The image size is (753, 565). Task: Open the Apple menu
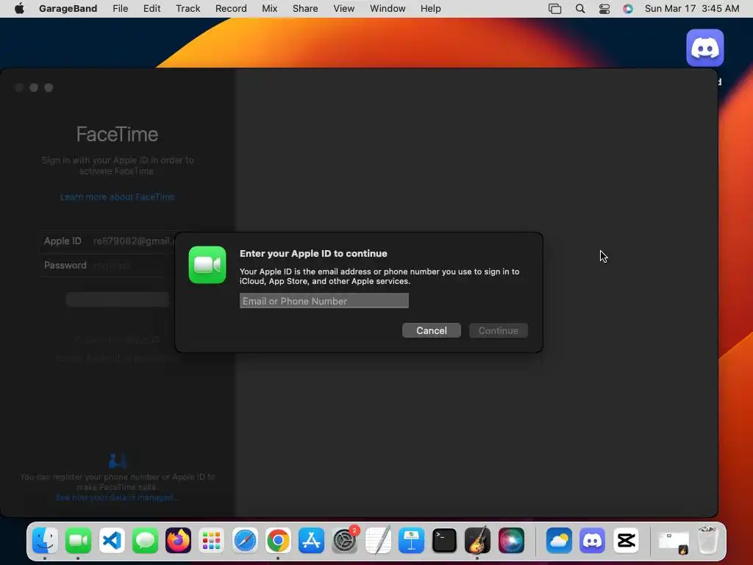[19, 9]
